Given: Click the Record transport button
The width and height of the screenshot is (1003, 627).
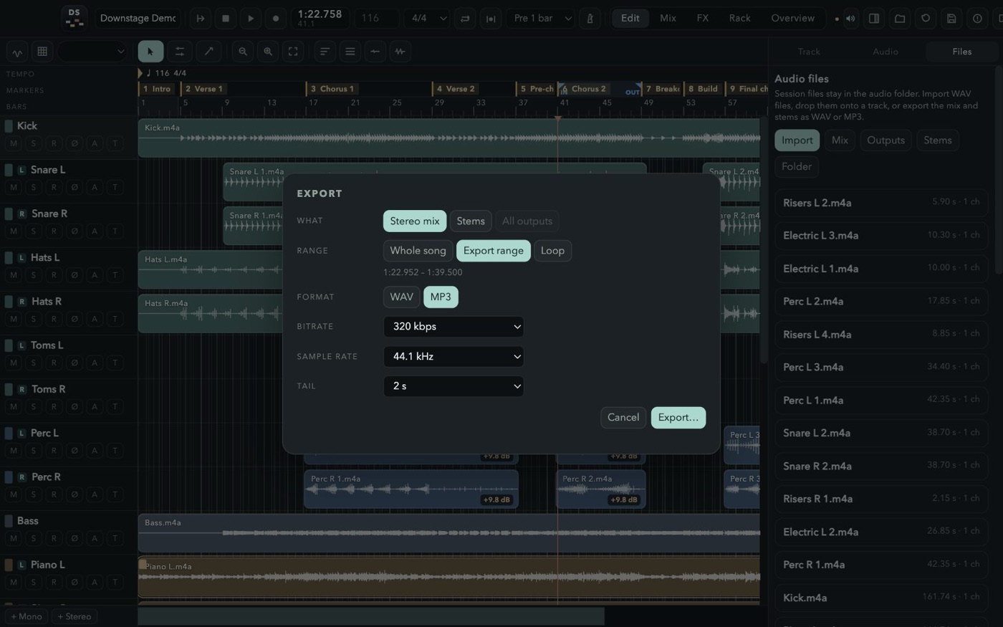Looking at the screenshot, I should coord(276,19).
